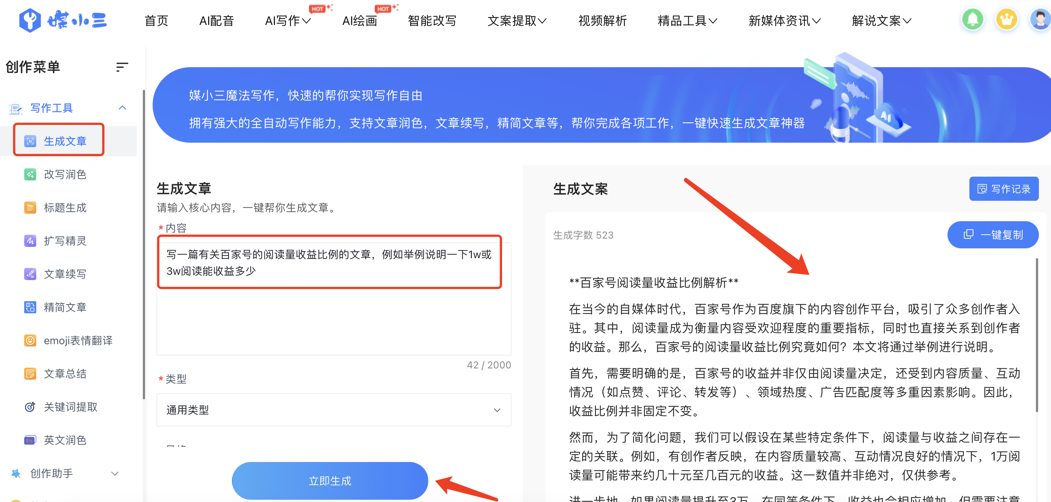Expand the 文案提取 dropdown menu
1051x502 pixels.
(542, 21)
